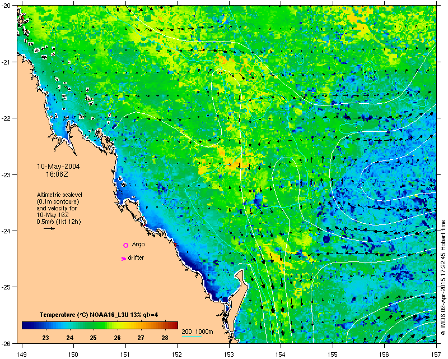
Task: Click the longitude axis label 156
Action: point(385,355)
